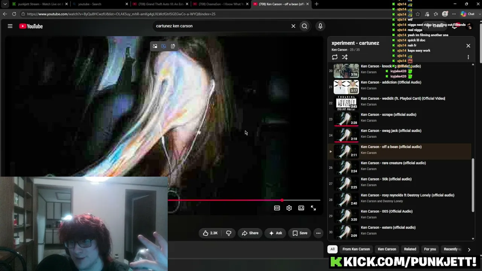Play Ken Carson - addiction (Official Audio)
Viewport: 482px width, 271px height.
(x=391, y=82)
